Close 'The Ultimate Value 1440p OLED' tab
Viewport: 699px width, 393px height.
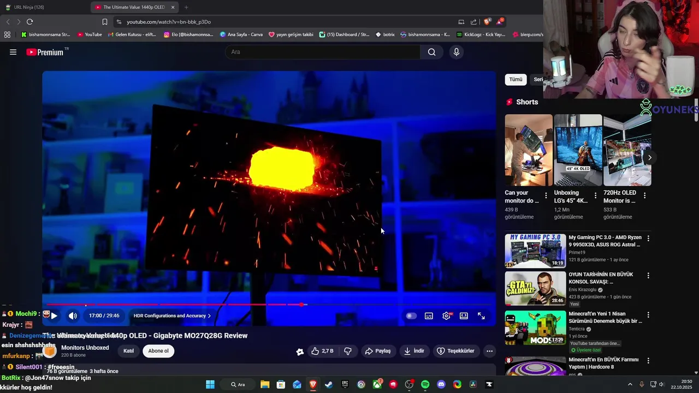(173, 7)
